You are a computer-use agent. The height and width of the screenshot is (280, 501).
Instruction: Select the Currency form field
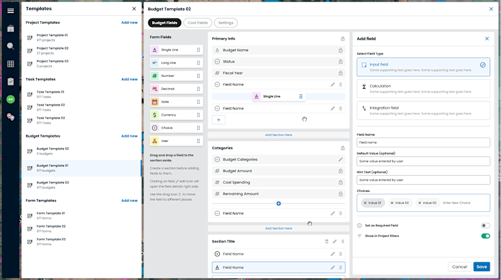point(177,115)
